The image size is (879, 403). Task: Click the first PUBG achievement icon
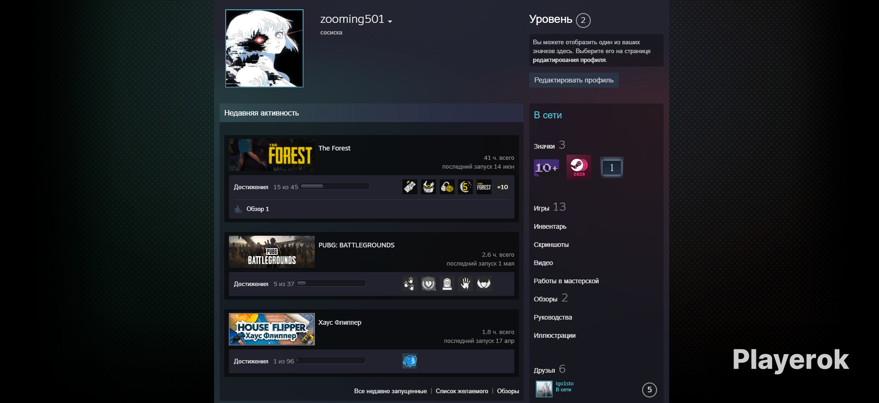[x=410, y=284]
